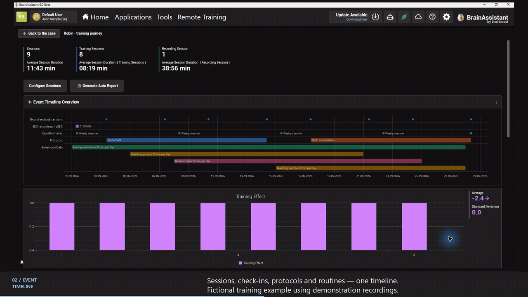Click Generate Auto Report button
Viewport: 528px width, 297px height.
97,86
